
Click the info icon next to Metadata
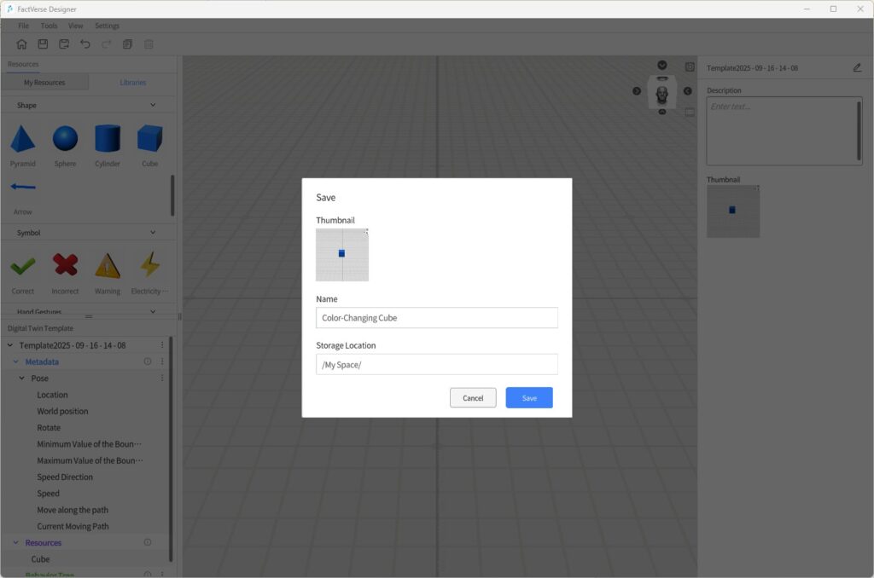(x=148, y=361)
